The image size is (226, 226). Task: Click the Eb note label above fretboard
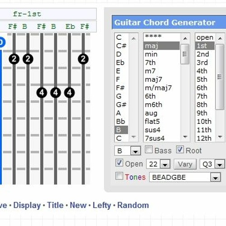pyautogui.click(x=70, y=27)
